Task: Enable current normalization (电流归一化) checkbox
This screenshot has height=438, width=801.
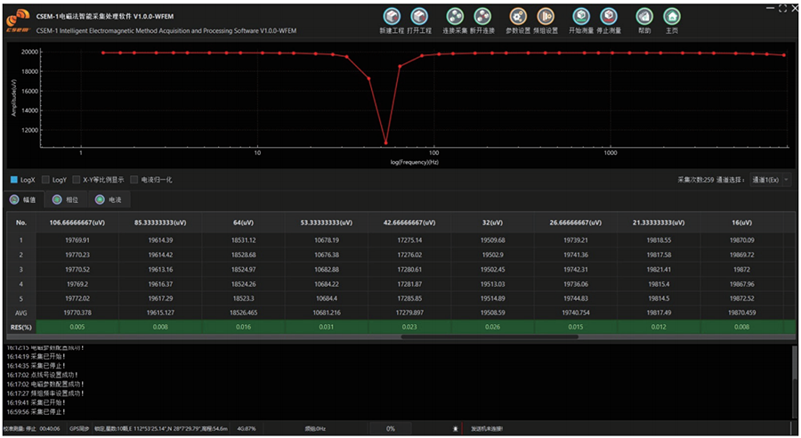Action: point(134,180)
